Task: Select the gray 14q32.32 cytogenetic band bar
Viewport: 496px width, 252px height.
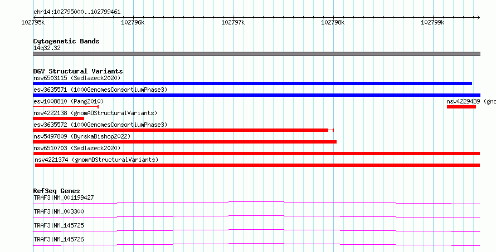Action: [x=256, y=54]
